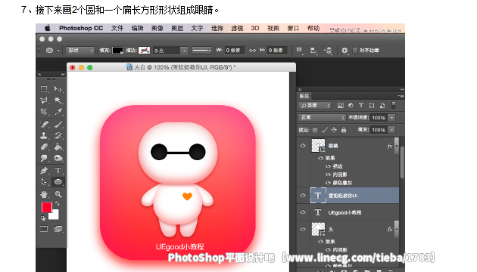Screen dimensions: 477x272
Task: Collapse effects on the 眼睛 layer
Action: coord(397,147)
